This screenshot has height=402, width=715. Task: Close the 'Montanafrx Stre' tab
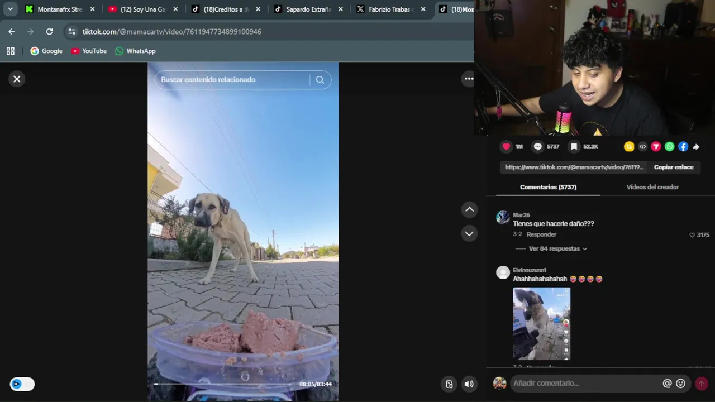pos(92,9)
